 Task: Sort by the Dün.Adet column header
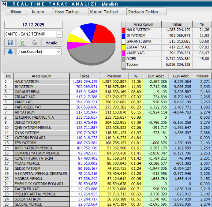[x=156, y=76]
